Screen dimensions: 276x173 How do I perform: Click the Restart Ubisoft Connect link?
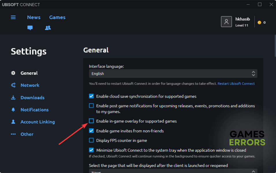tap(236, 83)
